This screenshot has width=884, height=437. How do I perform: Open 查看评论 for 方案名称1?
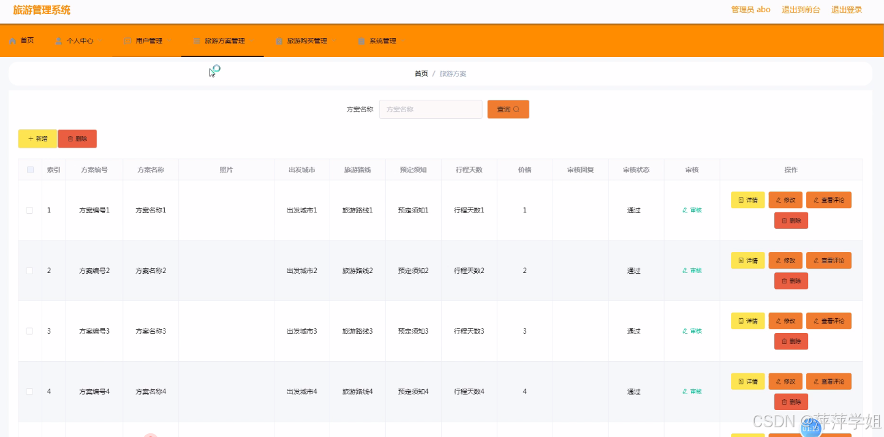(x=829, y=200)
